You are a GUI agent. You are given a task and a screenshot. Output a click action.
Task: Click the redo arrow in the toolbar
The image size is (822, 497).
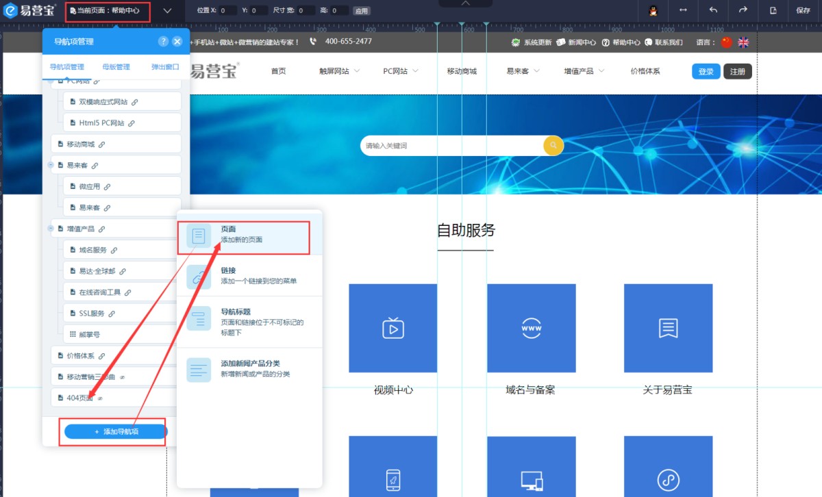tap(743, 10)
